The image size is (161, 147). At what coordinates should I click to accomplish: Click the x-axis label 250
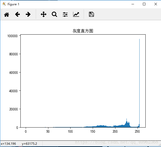tap(137, 131)
